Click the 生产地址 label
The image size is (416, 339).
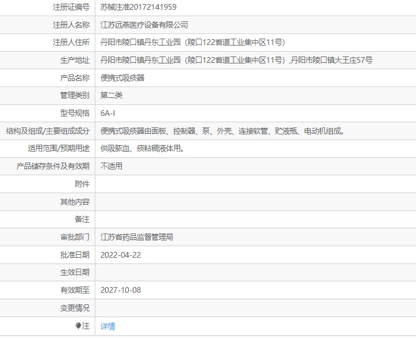coord(75,60)
